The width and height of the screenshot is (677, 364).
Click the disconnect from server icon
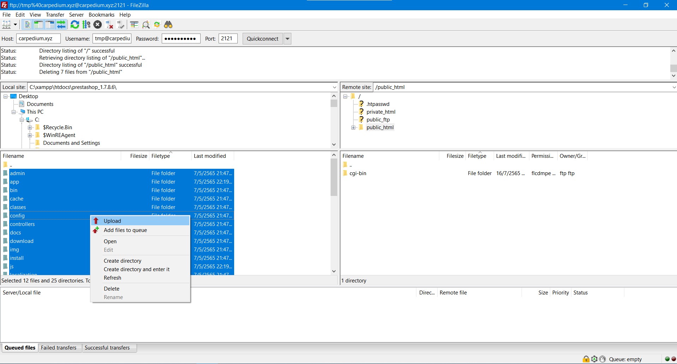click(x=109, y=25)
